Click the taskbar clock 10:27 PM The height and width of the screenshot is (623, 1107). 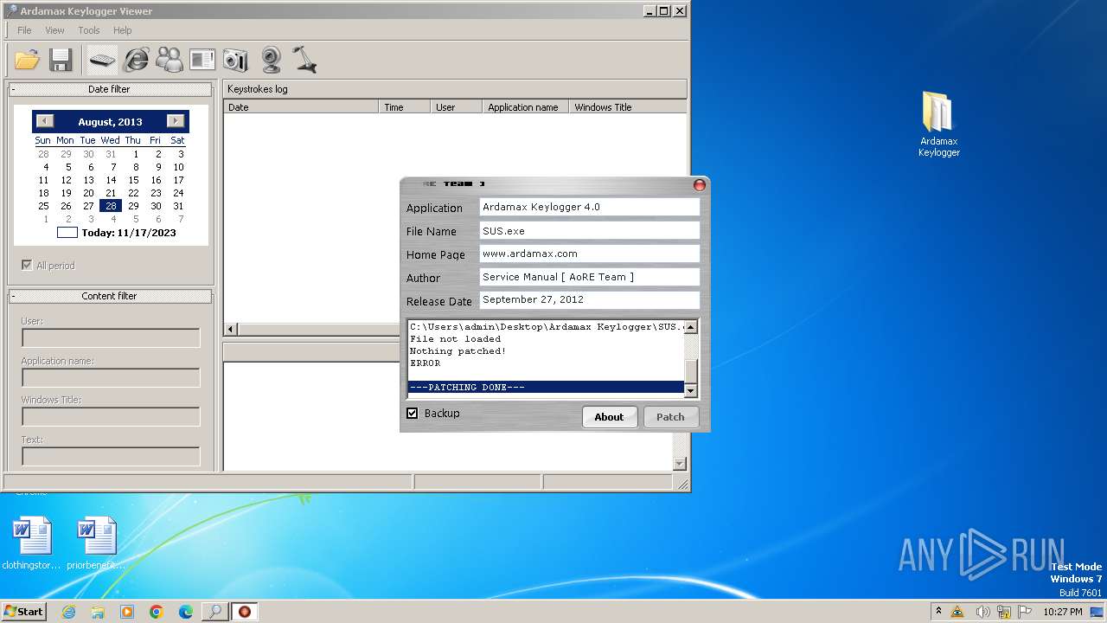point(1062,612)
